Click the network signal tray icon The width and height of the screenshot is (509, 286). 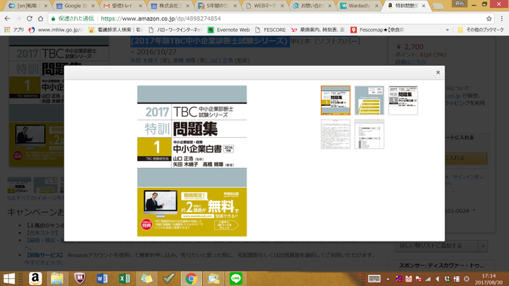tap(428, 279)
